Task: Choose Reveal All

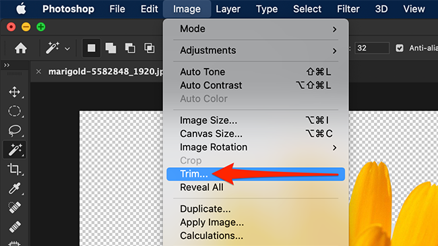Action: click(x=255, y=187)
